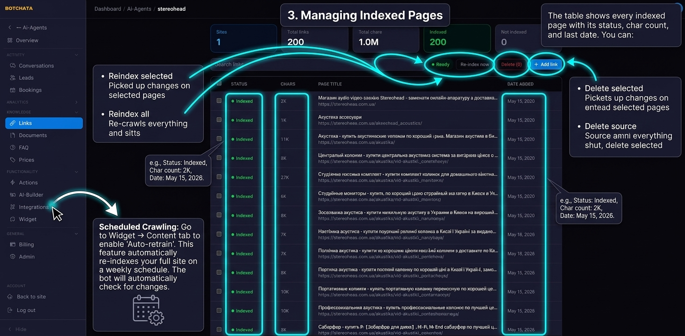The width and height of the screenshot is (685, 336).
Task: Select checkbox of the 'Централый колонии' row
Action: 219,158
